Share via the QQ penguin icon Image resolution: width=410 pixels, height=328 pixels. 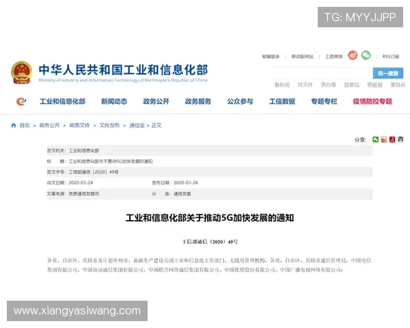(400, 139)
